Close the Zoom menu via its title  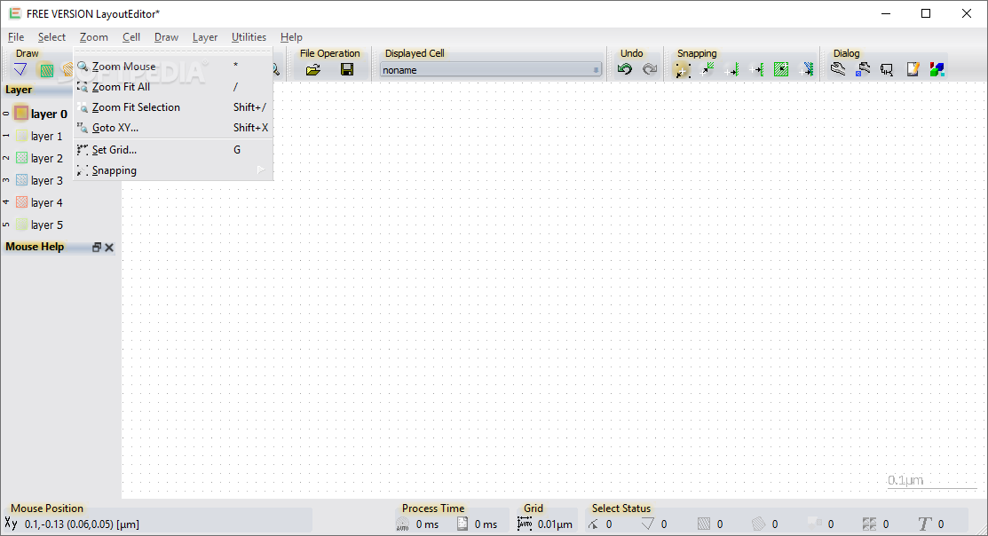coord(94,37)
